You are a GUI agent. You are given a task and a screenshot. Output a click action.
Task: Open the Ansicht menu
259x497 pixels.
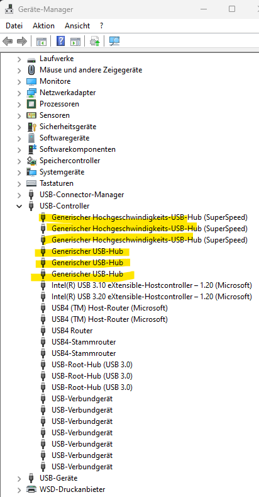77,26
